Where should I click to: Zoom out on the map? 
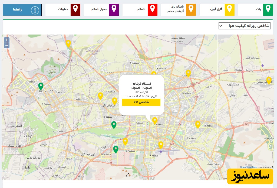(7, 46)
